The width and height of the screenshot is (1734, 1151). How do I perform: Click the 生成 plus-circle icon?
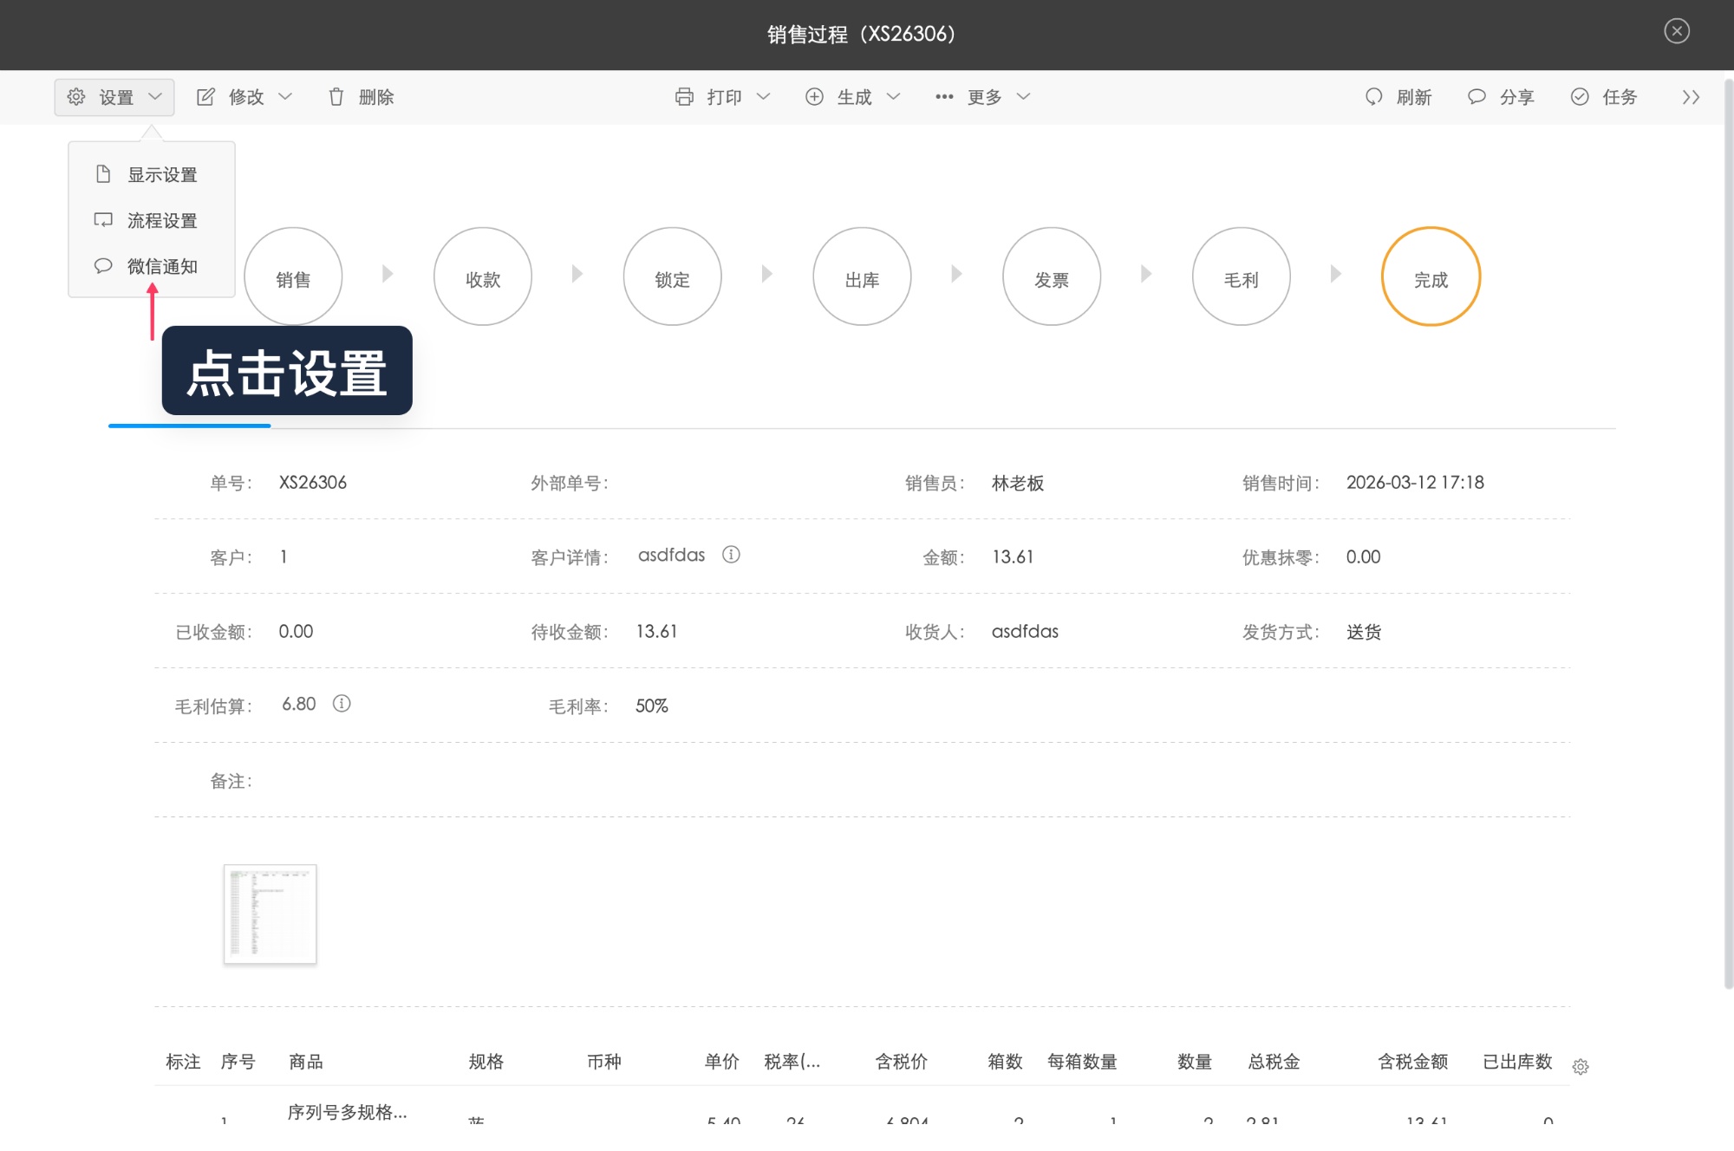pos(814,96)
